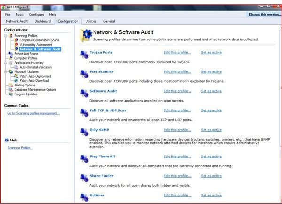Click the Applications Inventory tree icon
Screen dimensions: 282x204
[11, 63]
